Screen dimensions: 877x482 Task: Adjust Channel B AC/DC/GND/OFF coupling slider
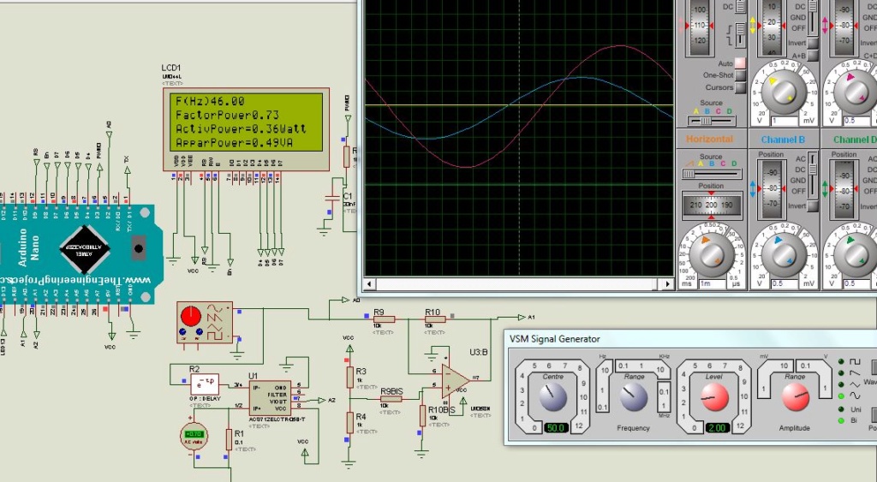point(812,175)
